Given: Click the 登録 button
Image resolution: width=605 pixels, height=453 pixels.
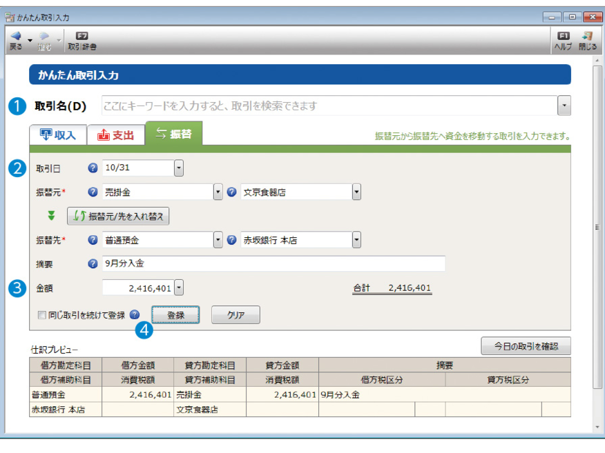Looking at the screenshot, I should click(x=175, y=315).
